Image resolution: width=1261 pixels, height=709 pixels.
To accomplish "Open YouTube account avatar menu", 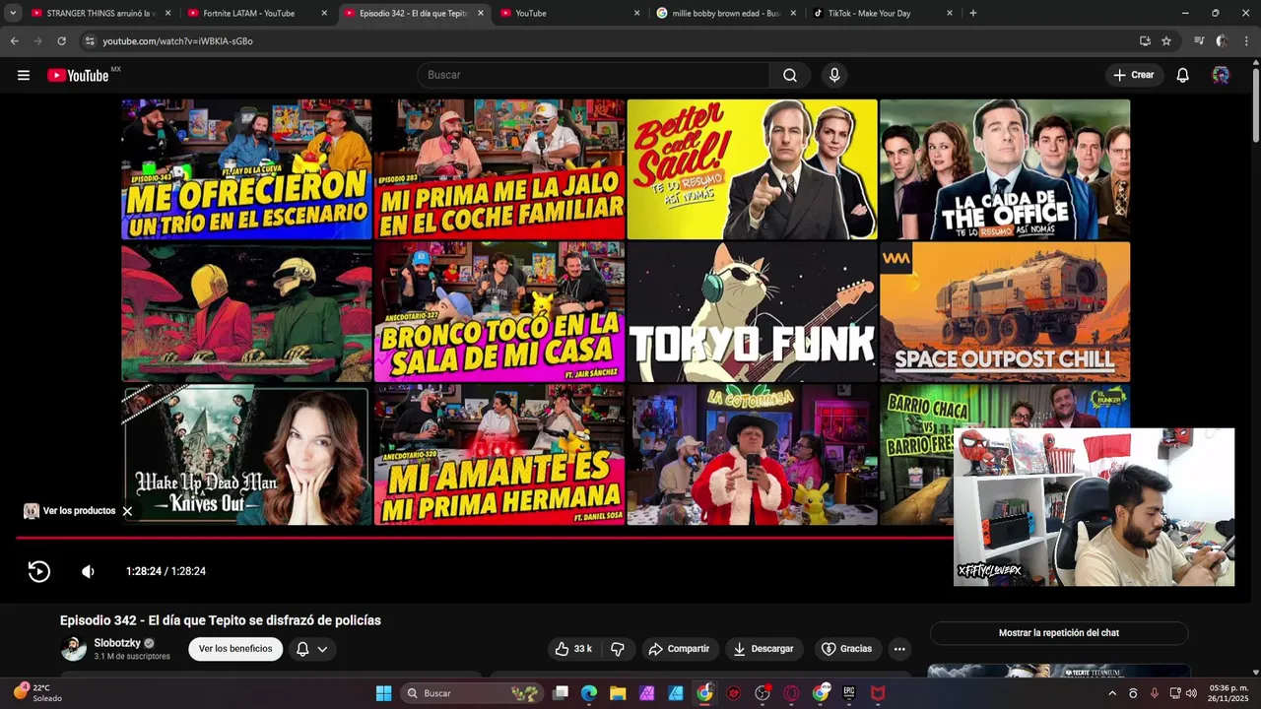I will (1221, 75).
